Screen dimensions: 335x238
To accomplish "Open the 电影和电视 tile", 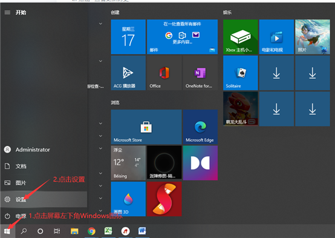I will (276, 36).
